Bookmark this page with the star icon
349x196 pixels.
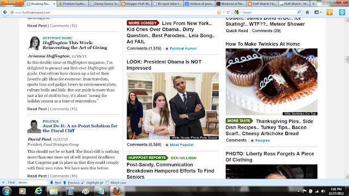pos(219,13)
